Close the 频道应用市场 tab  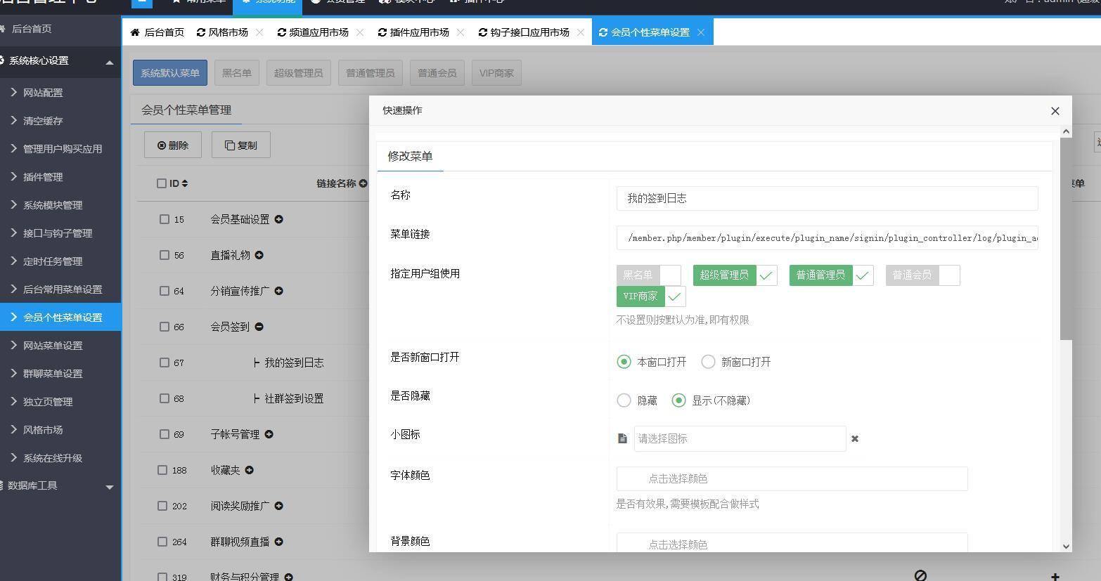(360, 32)
